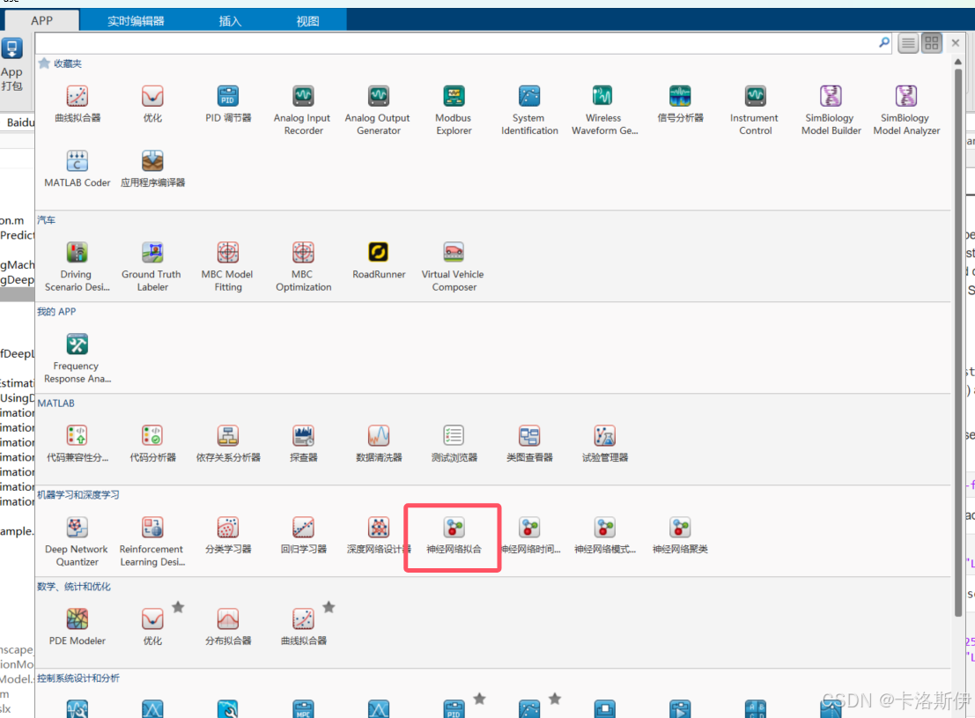Click the app search field
The height and width of the screenshot is (718, 975).
coord(456,43)
